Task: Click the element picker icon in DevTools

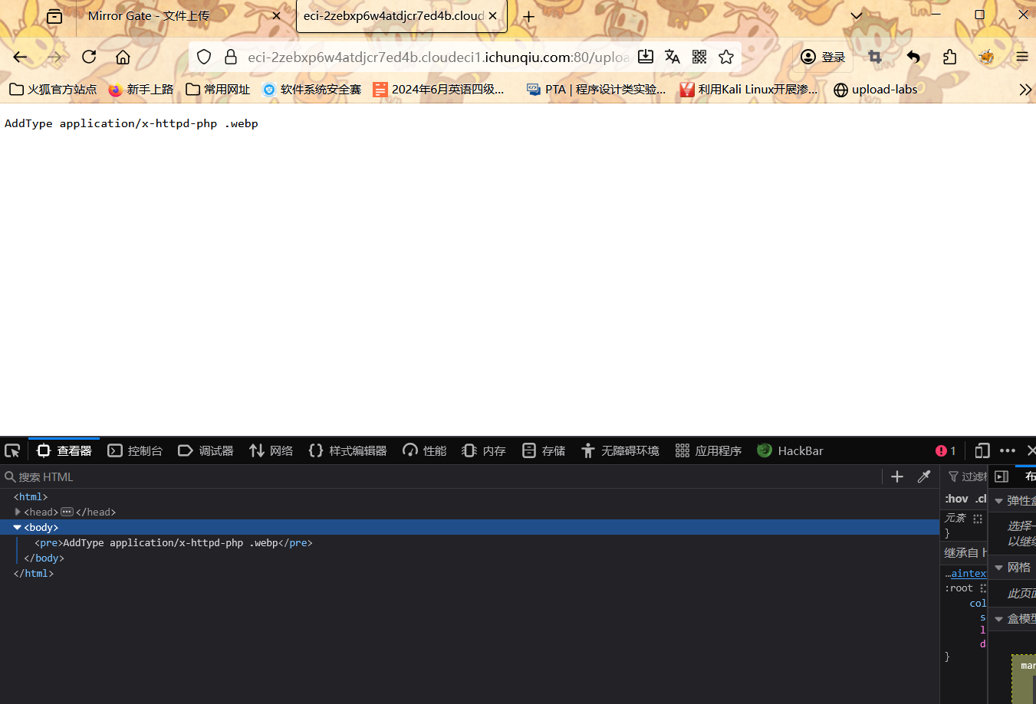Action: [12, 450]
